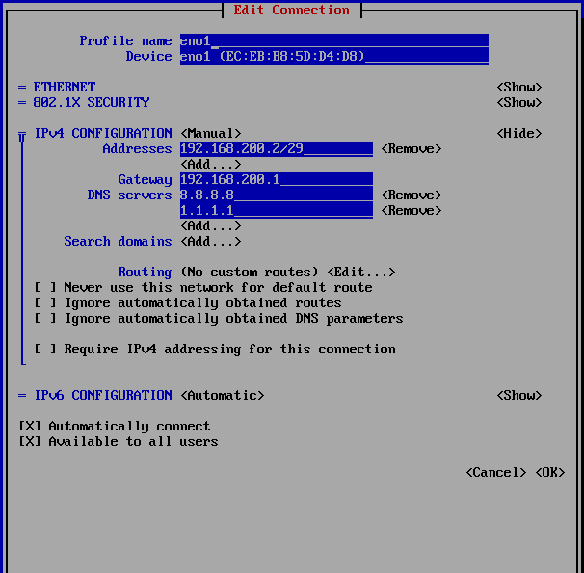
Task: Edit the 192.168.200.2/29 address field
Action: [x=277, y=149]
